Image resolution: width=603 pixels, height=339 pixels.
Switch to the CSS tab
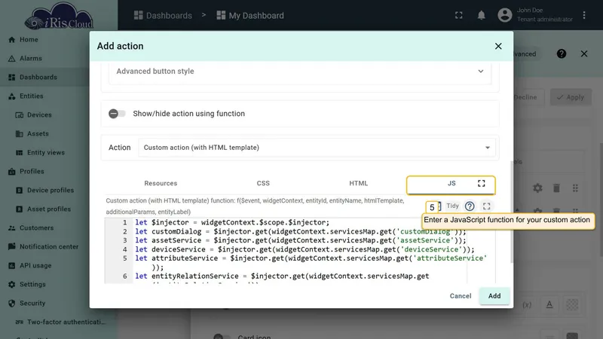(263, 183)
